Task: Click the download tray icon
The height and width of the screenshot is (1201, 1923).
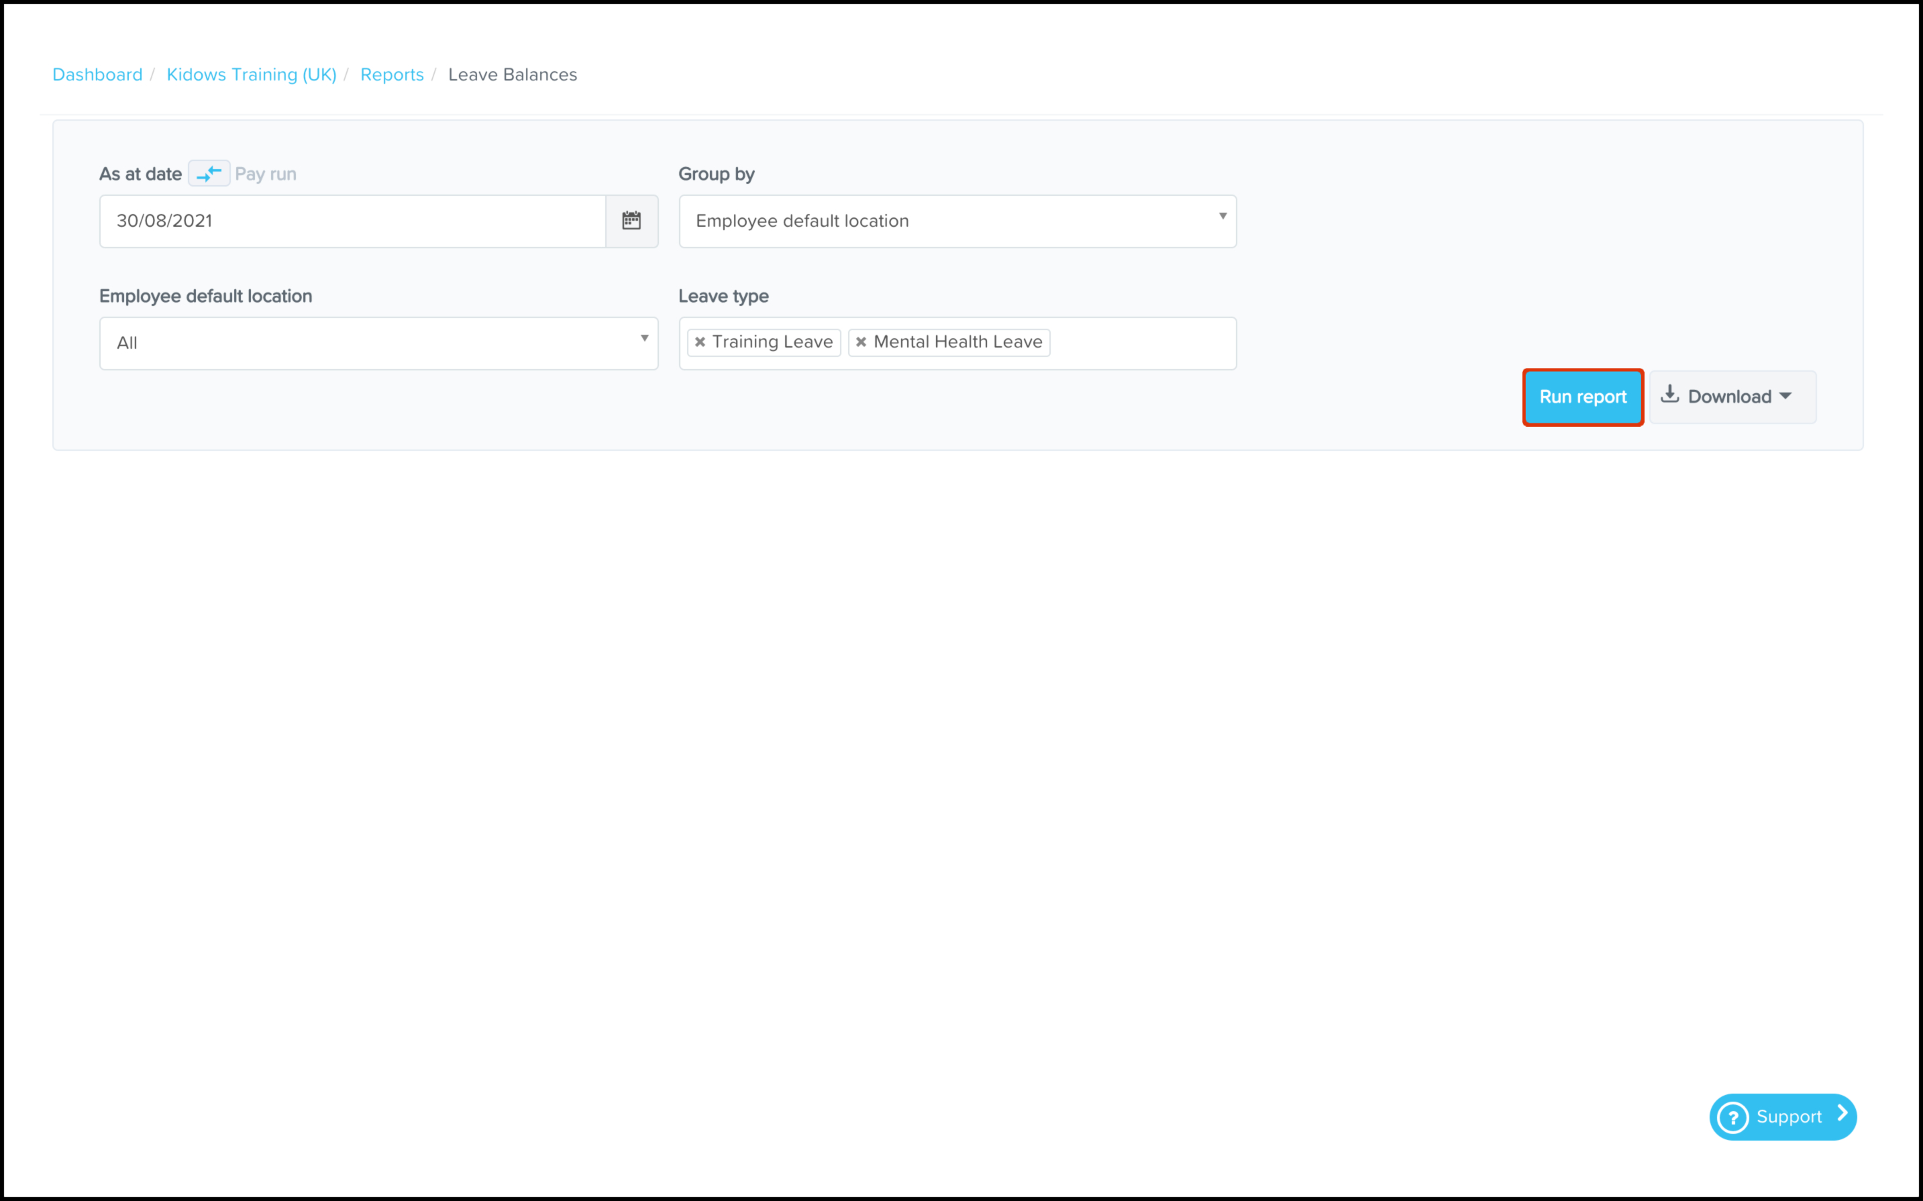Action: (x=1669, y=395)
